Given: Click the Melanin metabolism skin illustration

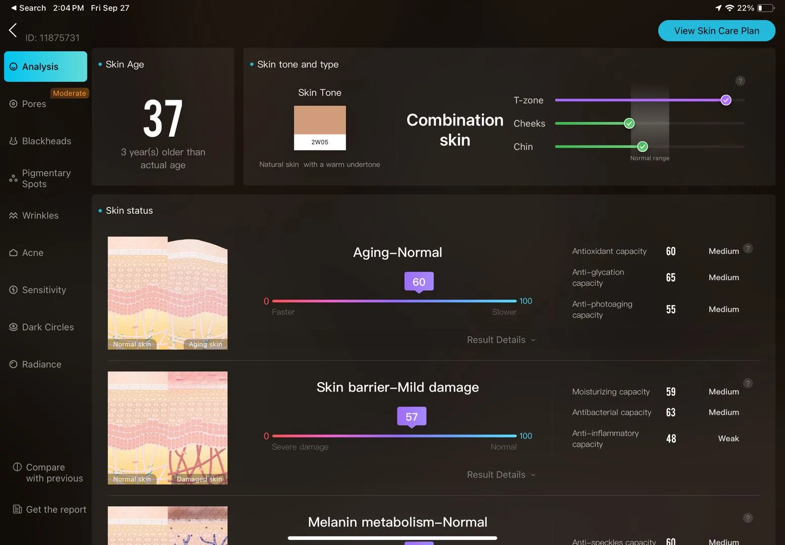Looking at the screenshot, I should pos(167,525).
